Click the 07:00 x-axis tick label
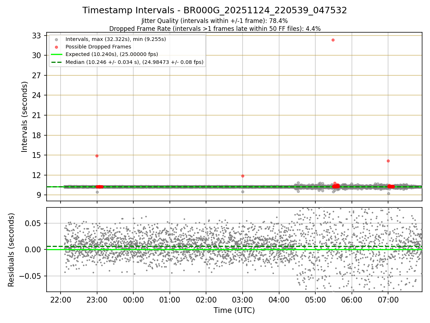Screen dimensions: 430x323 (388, 299)
